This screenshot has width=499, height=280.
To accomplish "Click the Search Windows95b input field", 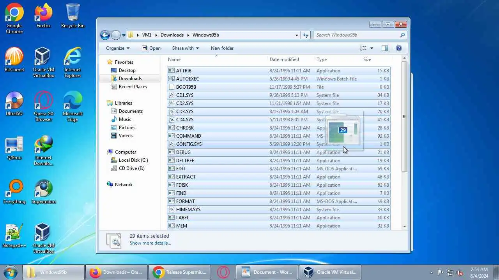I will tap(356, 35).
